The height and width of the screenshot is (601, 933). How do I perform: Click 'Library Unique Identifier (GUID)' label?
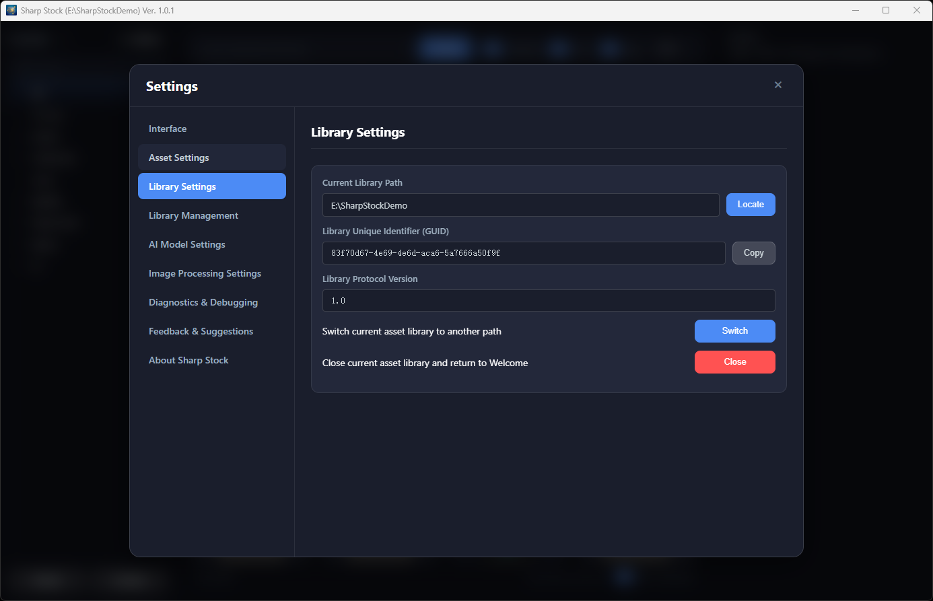click(386, 231)
